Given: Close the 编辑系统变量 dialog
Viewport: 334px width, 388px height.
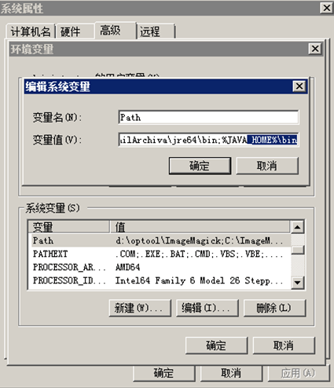Looking at the screenshot, I should [299, 86].
